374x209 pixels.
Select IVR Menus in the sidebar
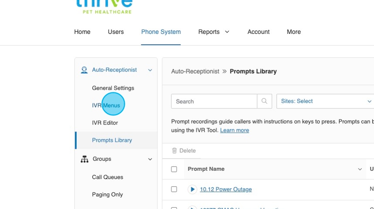tap(106, 105)
